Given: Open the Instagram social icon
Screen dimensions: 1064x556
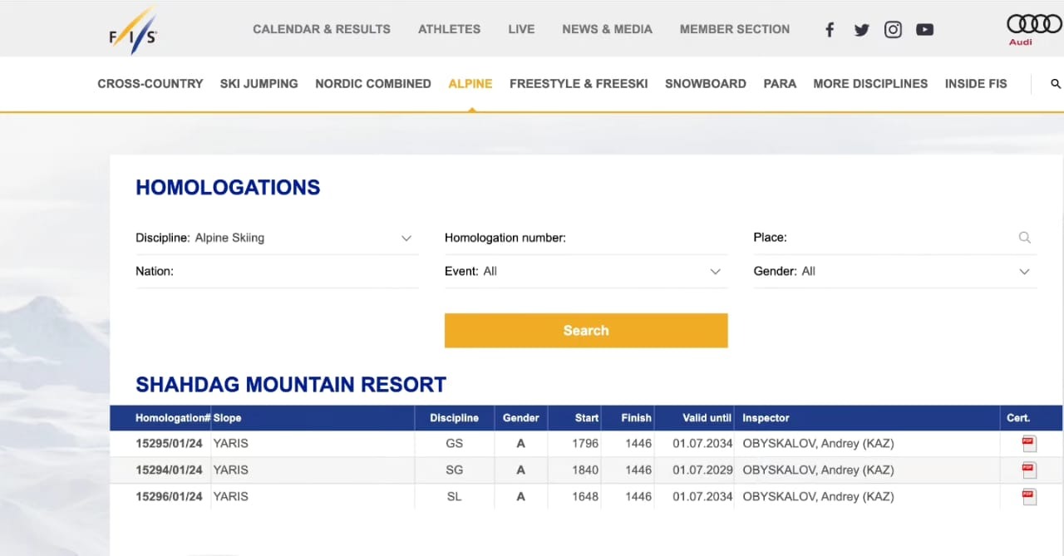Looking at the screenshot, I should click(x=893, y=30).
